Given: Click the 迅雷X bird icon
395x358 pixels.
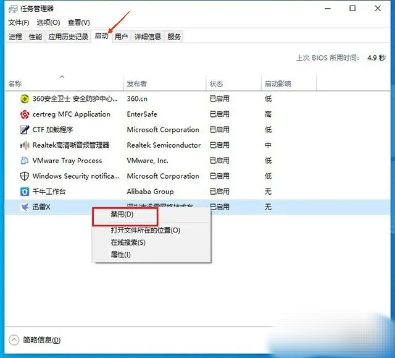Looking at the screenshot, I should (x=25, y=207).
